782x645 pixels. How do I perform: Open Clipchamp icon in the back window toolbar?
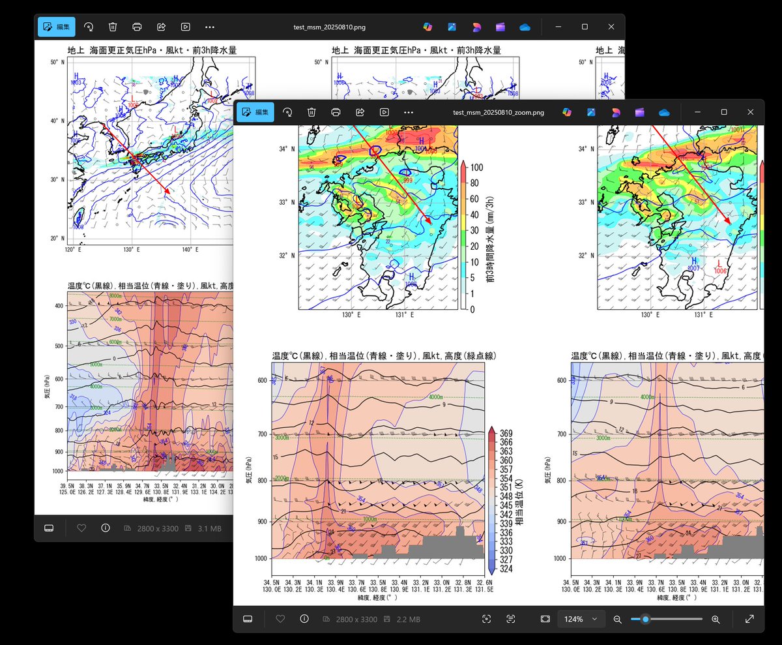click(500, 27)
